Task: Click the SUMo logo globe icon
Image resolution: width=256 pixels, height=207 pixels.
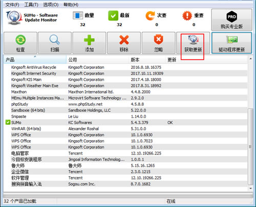Action: point(14,17)
